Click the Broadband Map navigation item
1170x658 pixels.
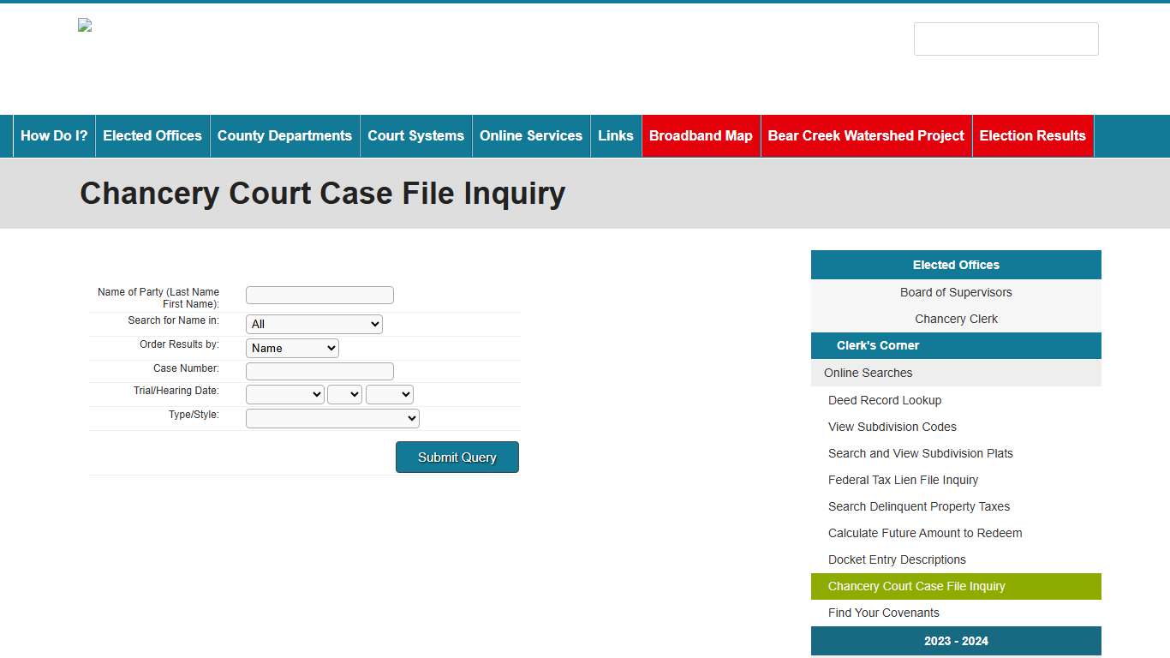[x=701, y=135]
